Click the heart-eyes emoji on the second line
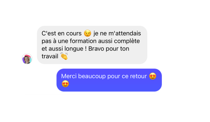 [x=65, y=84]
